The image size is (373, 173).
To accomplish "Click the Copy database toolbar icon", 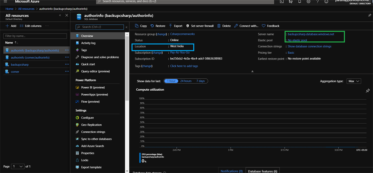I will tap(137, 26).
